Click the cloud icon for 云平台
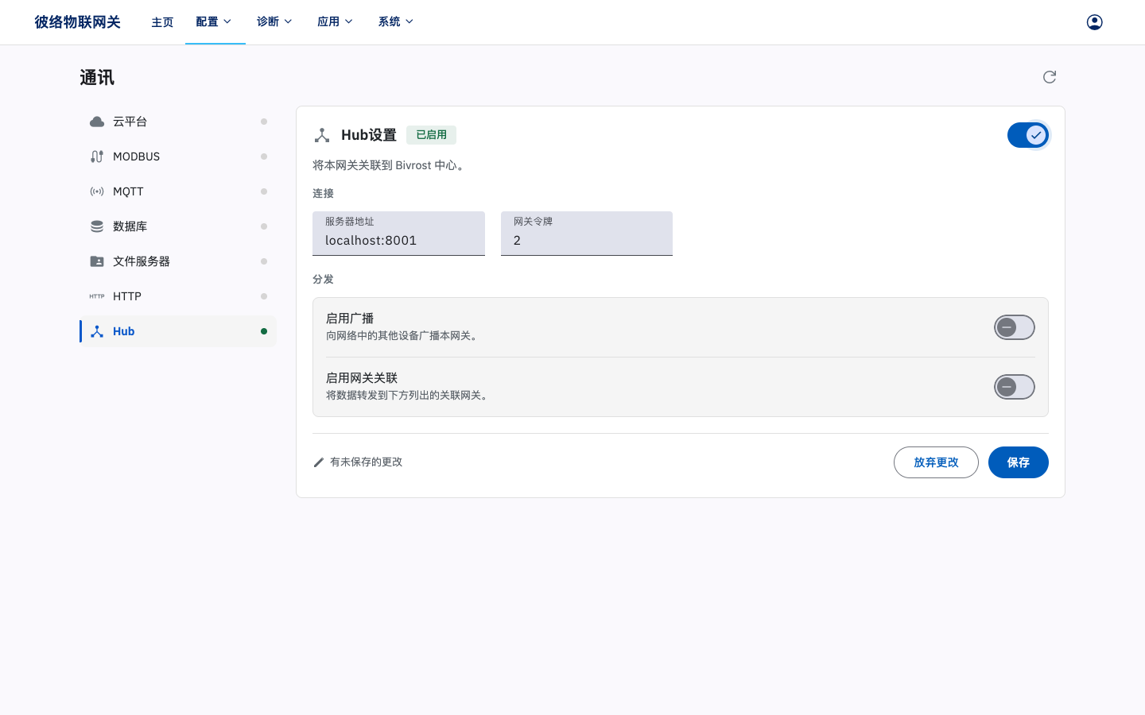The height and width of the screenshot is (715, 1145). [x=97, y=122]
